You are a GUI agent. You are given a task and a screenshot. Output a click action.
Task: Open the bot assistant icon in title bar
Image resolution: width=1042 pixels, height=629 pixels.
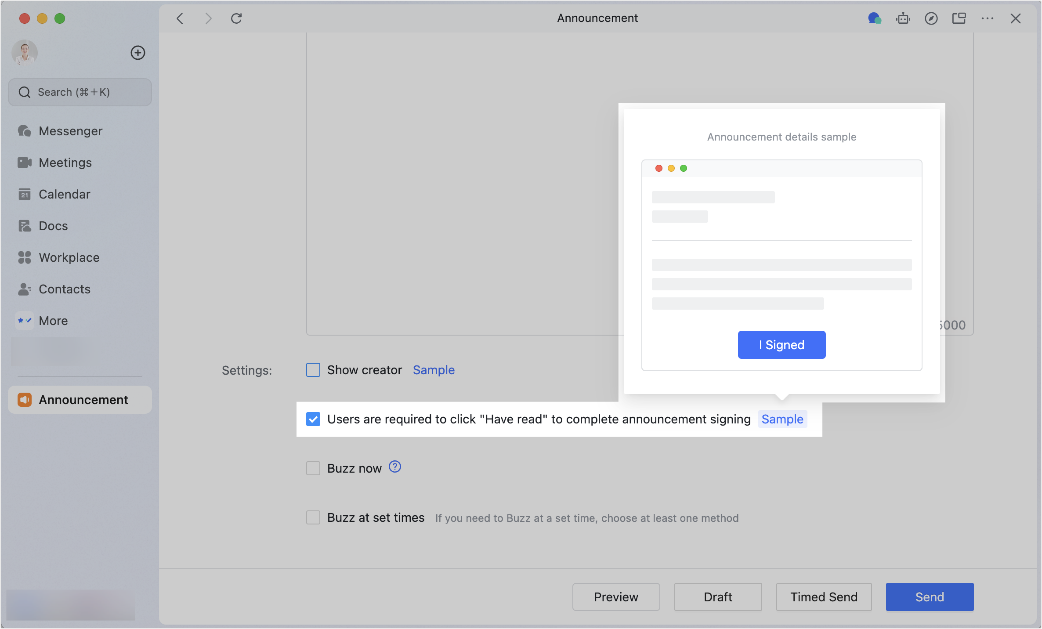coord(903,18)
